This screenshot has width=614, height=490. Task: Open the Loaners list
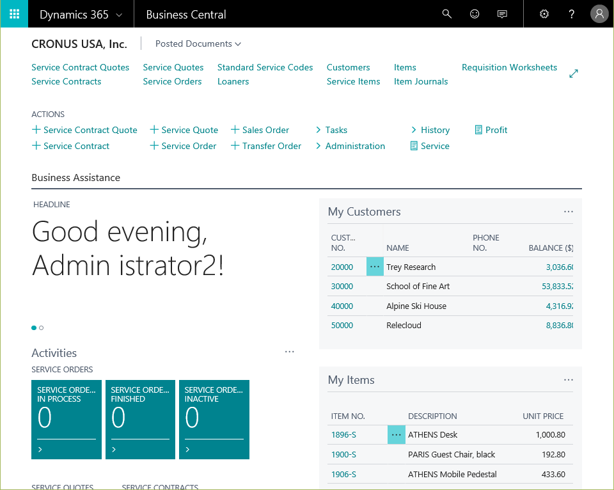click(233, 81)
